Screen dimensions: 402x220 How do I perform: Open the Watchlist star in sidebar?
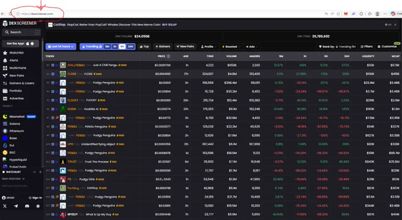5,52
